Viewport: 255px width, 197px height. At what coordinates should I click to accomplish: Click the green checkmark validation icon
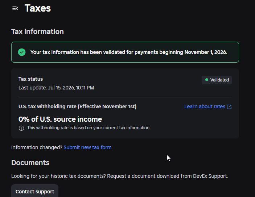click(x=22, y=52)
